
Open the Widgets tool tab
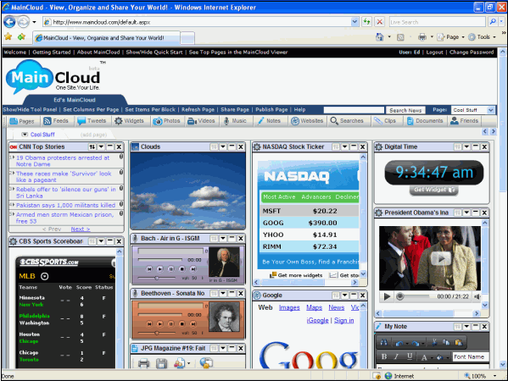point(129,121)
